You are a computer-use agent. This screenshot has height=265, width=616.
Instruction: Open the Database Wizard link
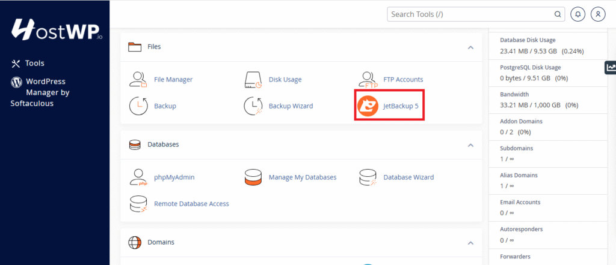coord(408,177)
